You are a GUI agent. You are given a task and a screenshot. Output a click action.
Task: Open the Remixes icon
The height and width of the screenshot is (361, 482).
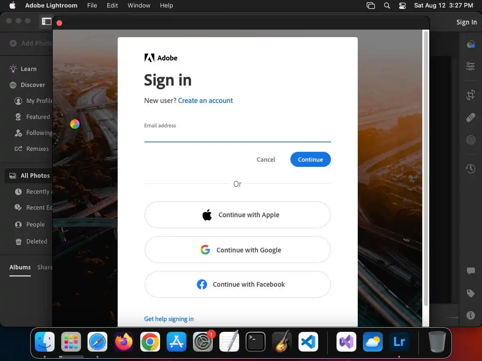[x=18, y=149]
